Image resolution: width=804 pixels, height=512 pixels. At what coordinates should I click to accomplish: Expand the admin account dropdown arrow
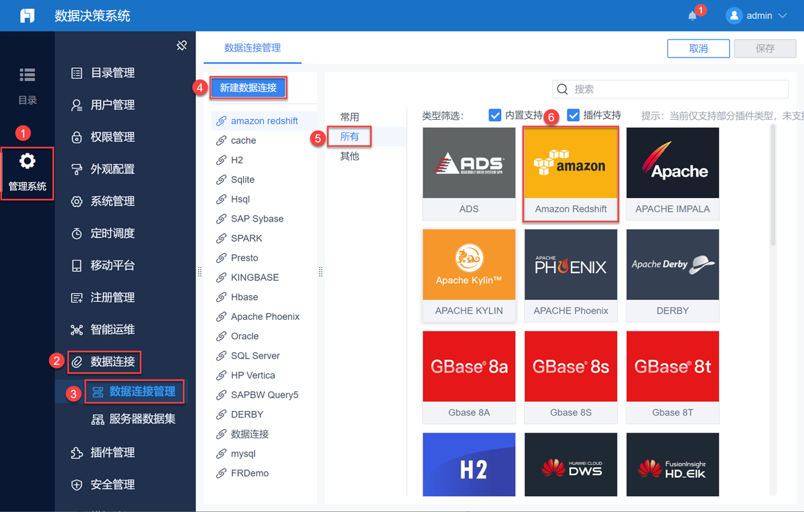(782, 15)
